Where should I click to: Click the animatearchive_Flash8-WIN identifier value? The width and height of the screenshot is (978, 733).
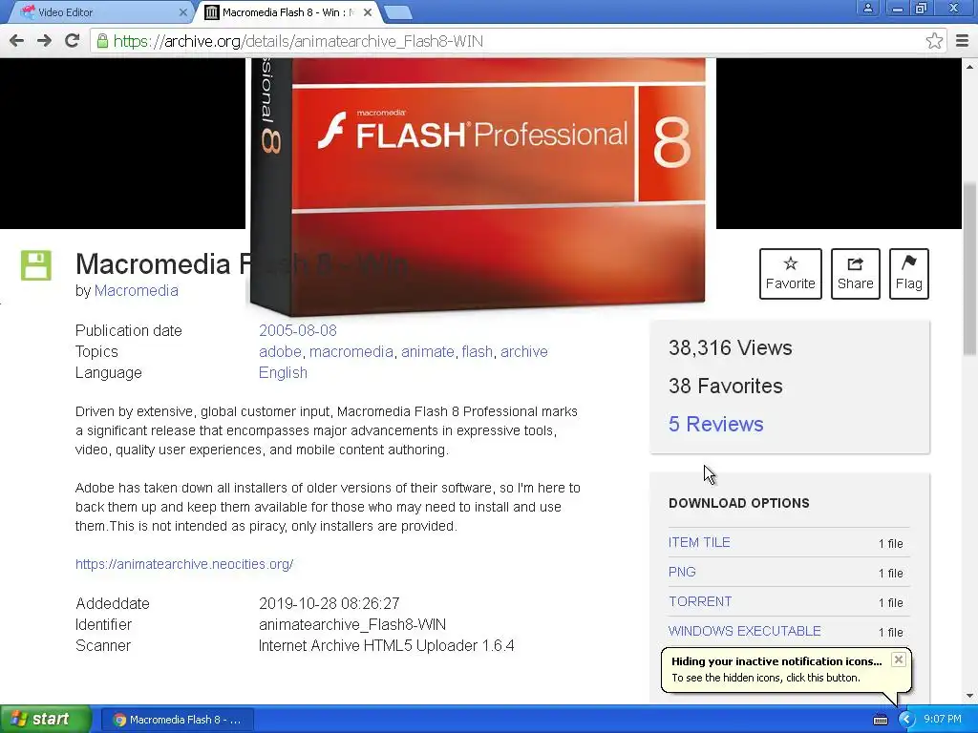point(352,624)
